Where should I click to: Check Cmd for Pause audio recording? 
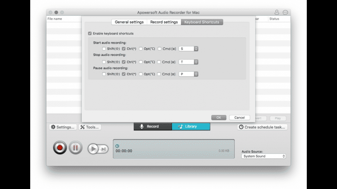(159, 74)
